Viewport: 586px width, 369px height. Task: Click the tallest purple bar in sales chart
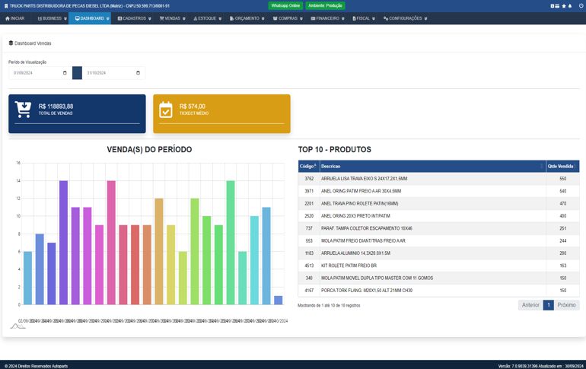pos(63,242)
